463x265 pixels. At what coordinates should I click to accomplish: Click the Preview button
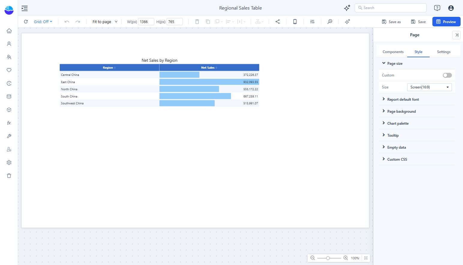click(446, 22)
